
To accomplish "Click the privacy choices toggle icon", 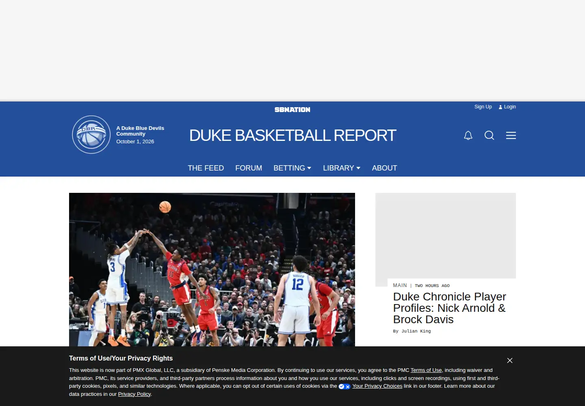I will [344, 387].
